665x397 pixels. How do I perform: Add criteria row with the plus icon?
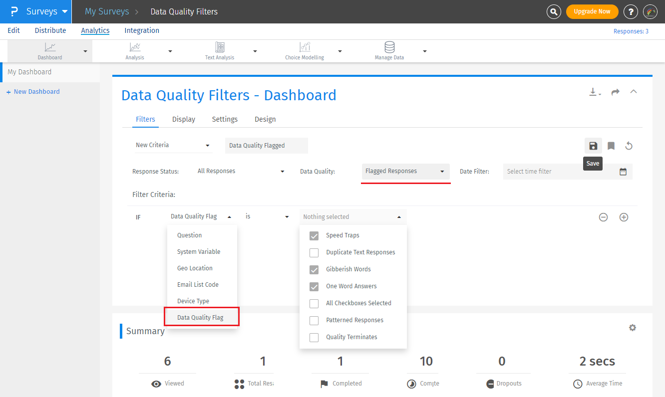click(624, 217)
